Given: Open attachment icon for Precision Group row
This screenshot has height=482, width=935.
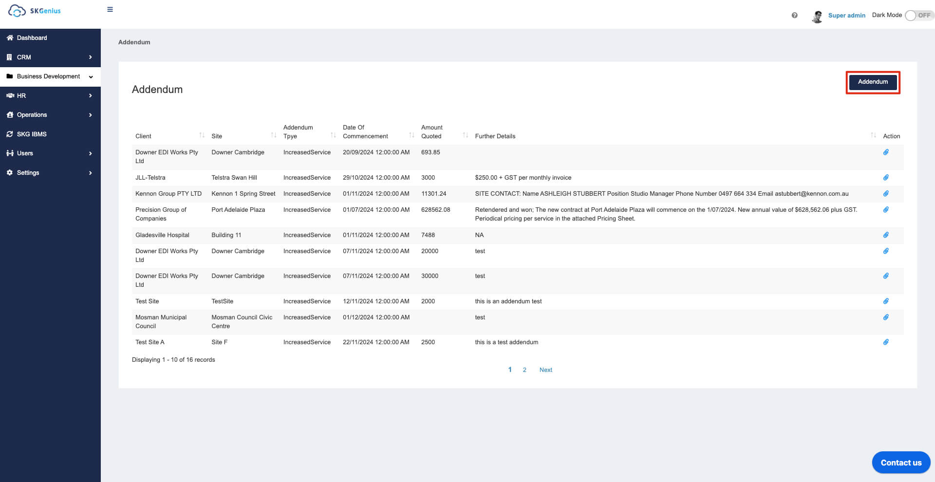Looking at the screenshot, I should pyautogui.click(x=886, y=210).
